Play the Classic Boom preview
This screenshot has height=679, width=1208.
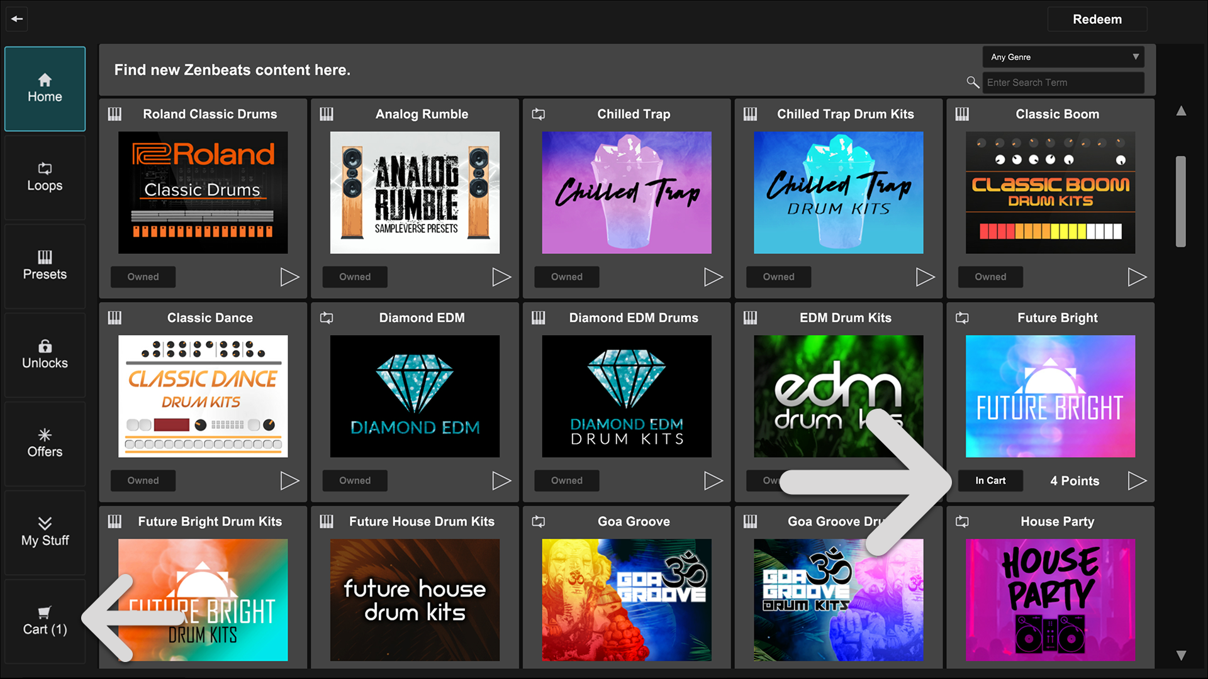[1137, 277]
